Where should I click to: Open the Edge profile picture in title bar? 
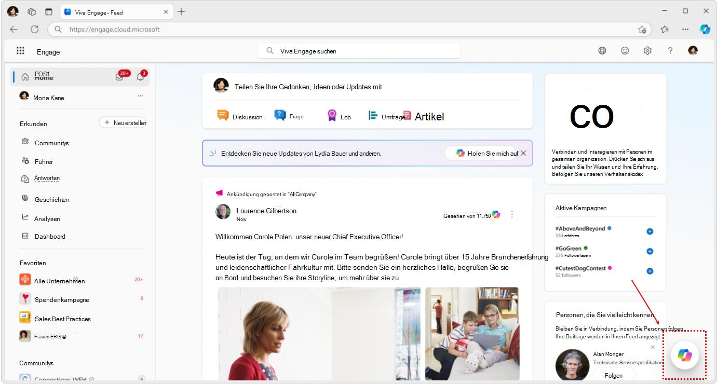coord(13,11)
